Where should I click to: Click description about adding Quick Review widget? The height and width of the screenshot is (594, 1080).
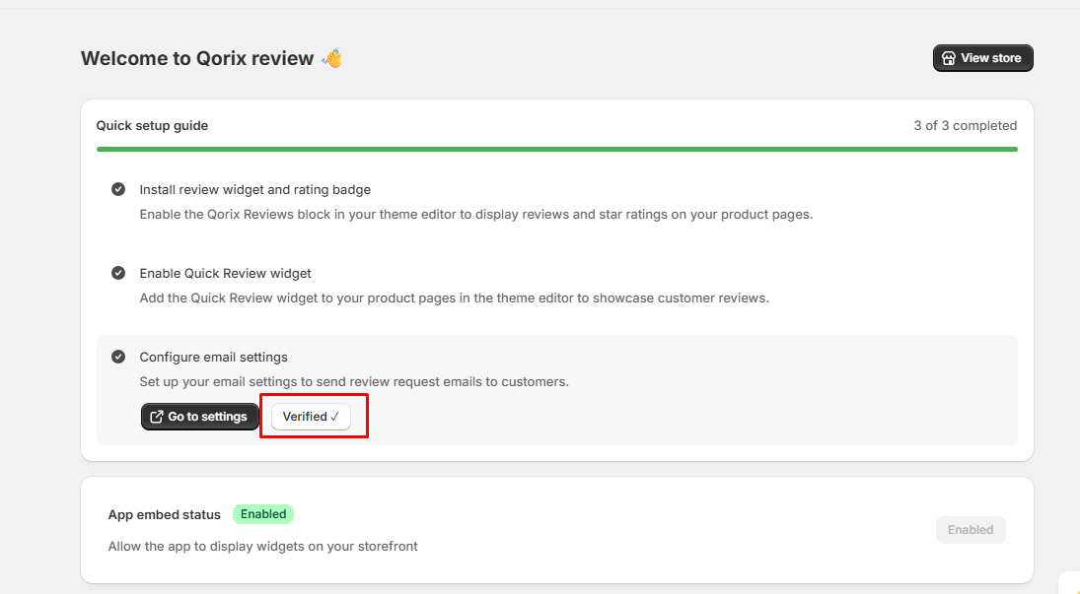454,298
